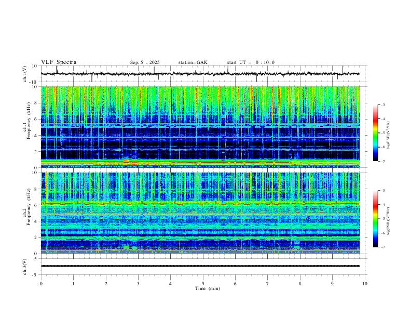Click the "-7" tick on ch.2 colorbar

[382, 247]
